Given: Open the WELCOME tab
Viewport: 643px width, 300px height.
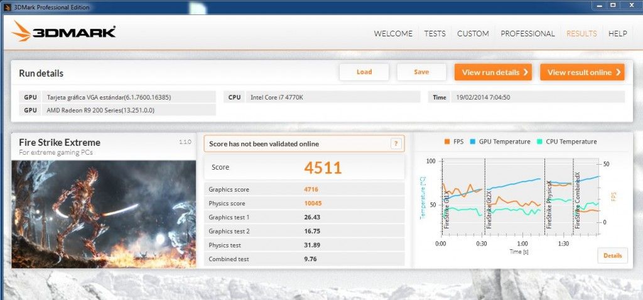Looking at the screenshot, I should (393, 34).
